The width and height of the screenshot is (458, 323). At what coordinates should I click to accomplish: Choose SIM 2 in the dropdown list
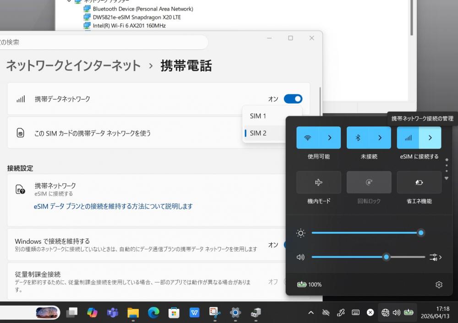coord(258,133)
